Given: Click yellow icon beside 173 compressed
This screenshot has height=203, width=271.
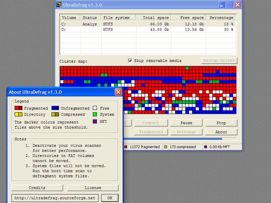Looking at the screenshot, I should click(x=166, y=147).
